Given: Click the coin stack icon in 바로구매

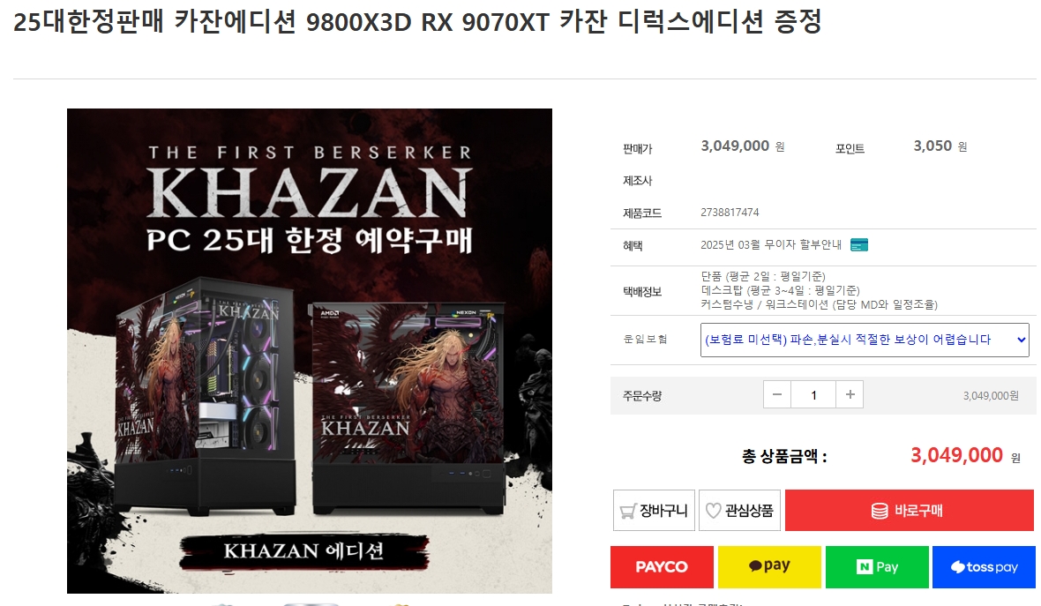Looking at the screenshot, I should pyautogui.click(x=880, y=511).
